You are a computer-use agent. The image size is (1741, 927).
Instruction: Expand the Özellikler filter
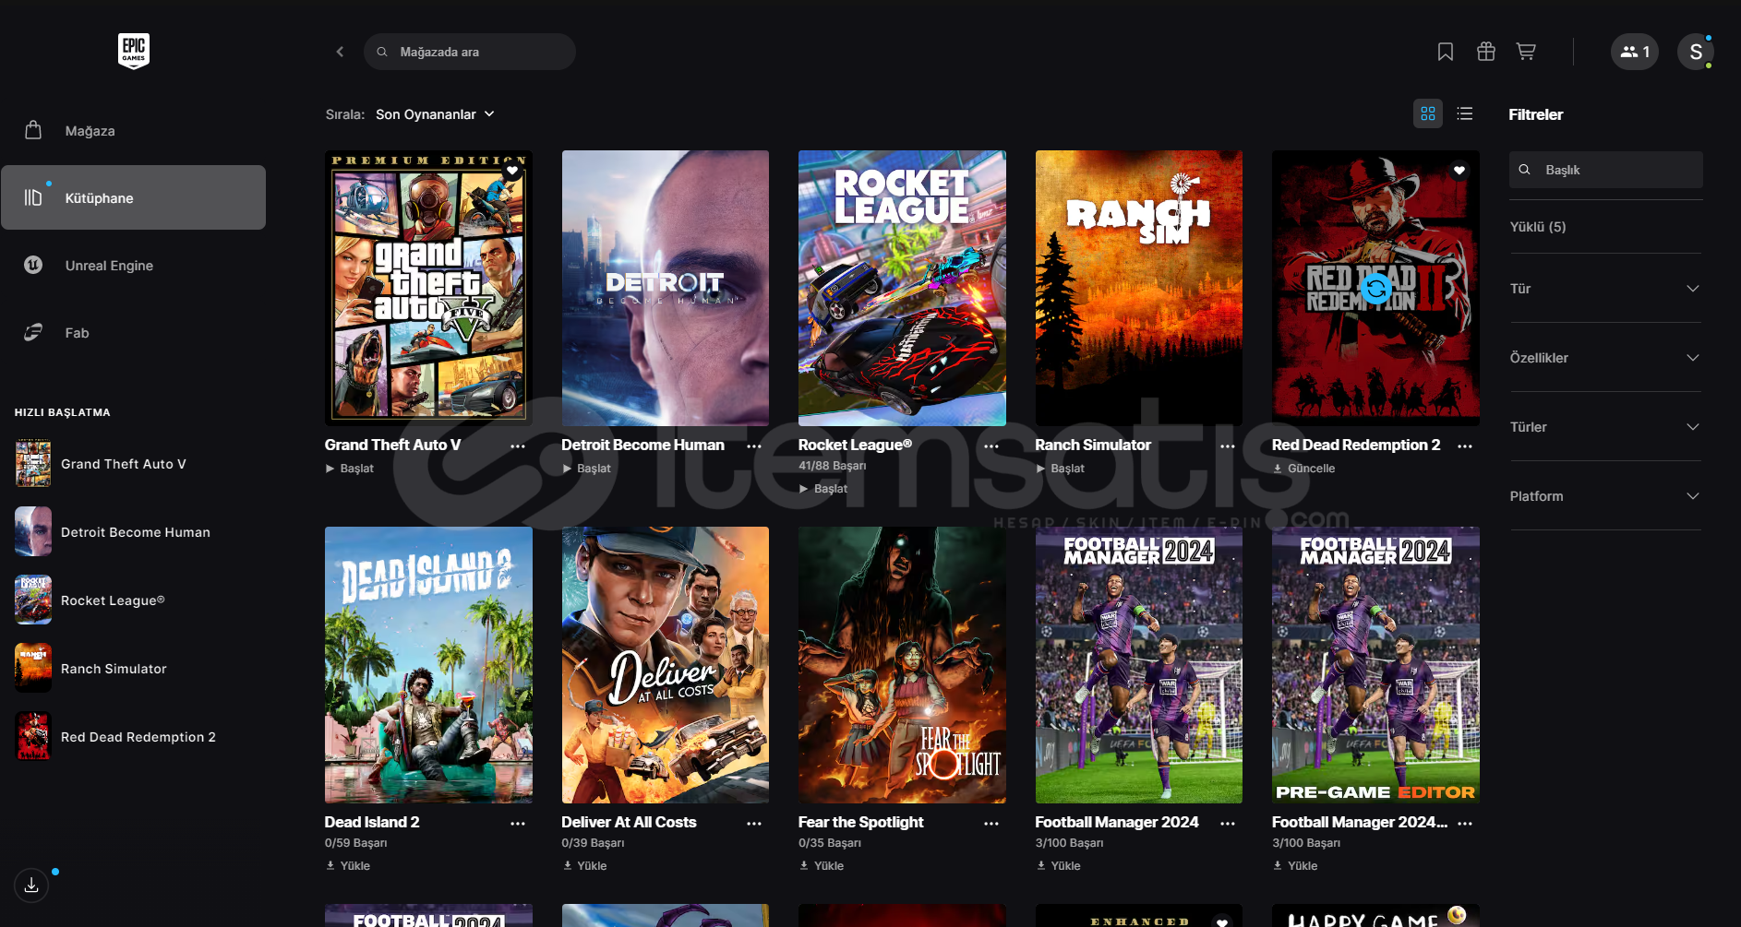coord(1605,358)
